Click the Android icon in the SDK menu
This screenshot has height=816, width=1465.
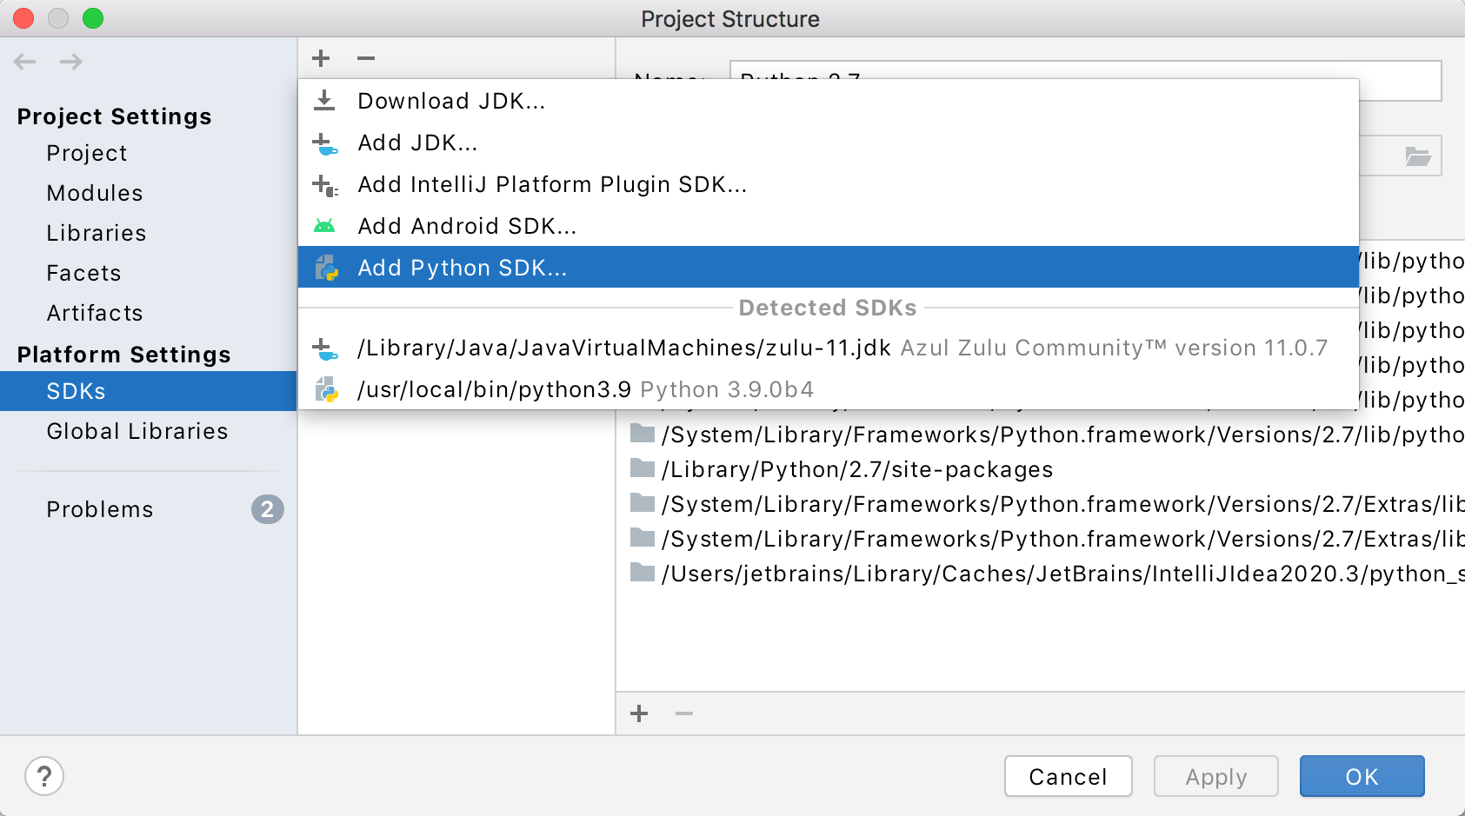coord(325,225)
